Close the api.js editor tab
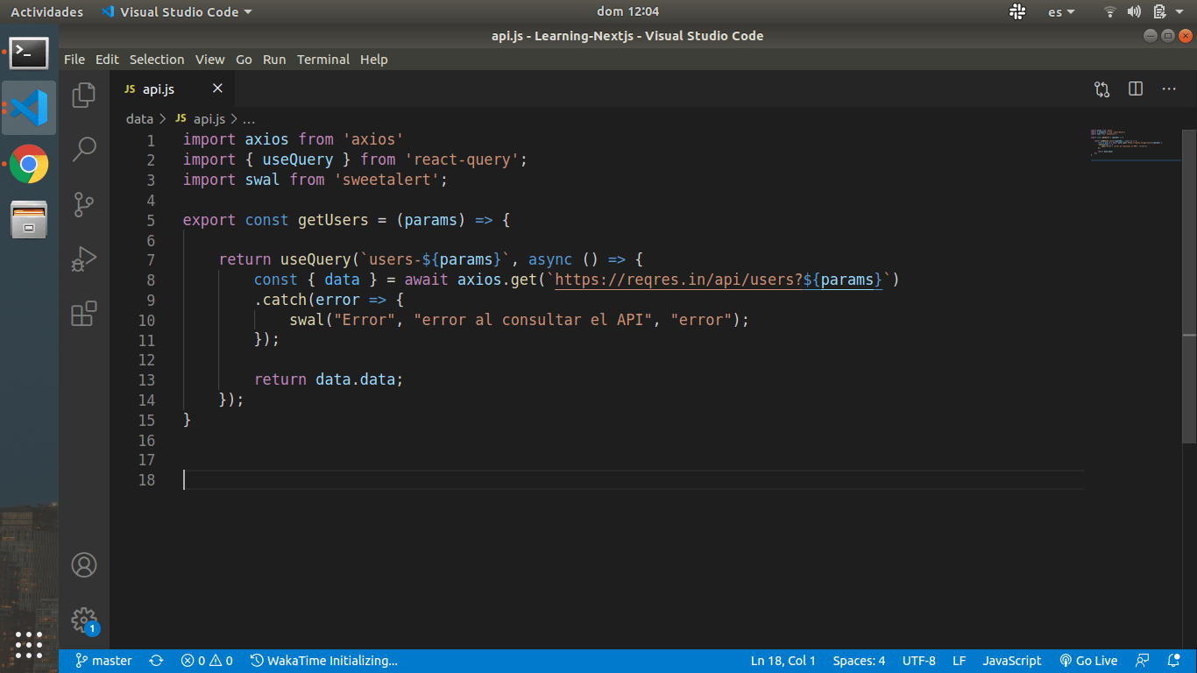Screen dimensions: 1197x673 (217, 89)
